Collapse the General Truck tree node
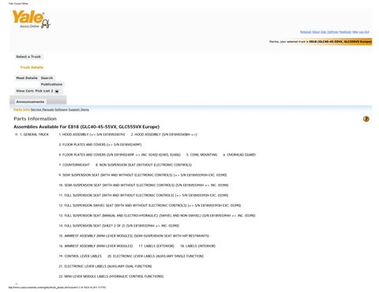 pos(16,134)
